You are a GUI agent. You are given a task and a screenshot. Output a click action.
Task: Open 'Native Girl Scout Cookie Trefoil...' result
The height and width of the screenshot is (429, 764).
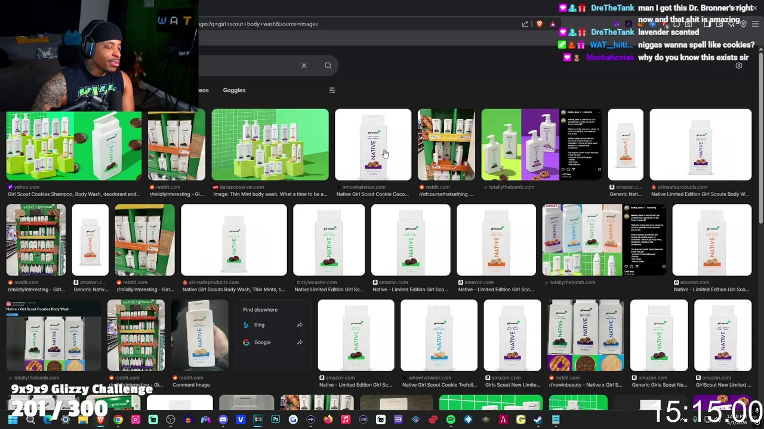[x=439, y=385]
